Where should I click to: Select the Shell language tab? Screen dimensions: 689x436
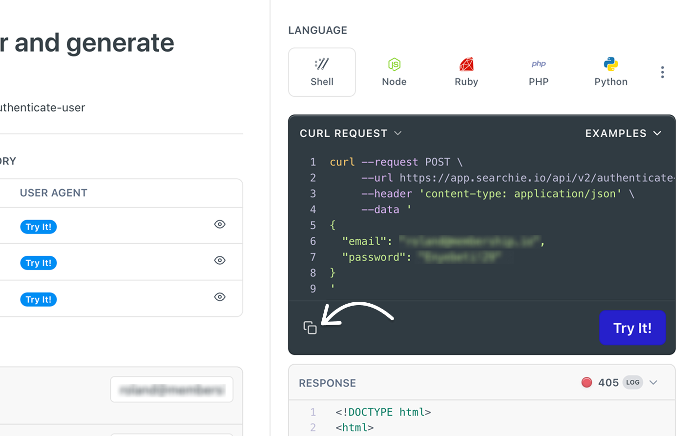(322, 72)
